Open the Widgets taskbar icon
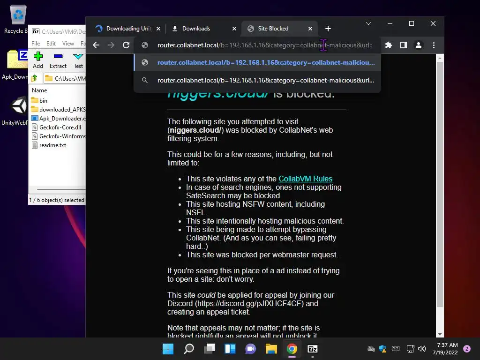 tap(230, 349)
